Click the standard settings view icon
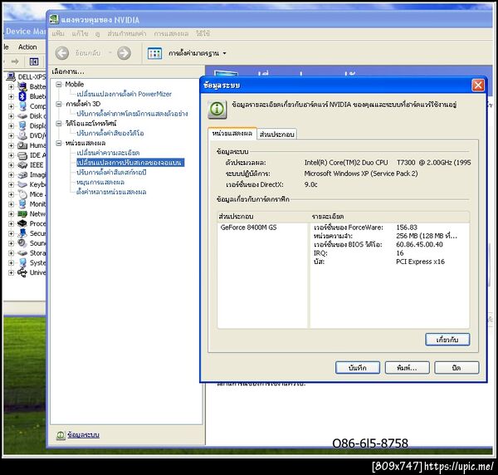The image size is (498, 475). [154, 53]
